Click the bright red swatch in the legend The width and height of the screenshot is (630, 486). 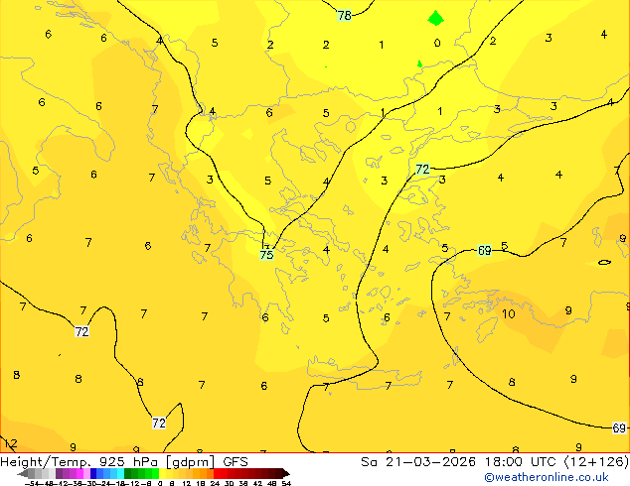click(x=217, y=473)
